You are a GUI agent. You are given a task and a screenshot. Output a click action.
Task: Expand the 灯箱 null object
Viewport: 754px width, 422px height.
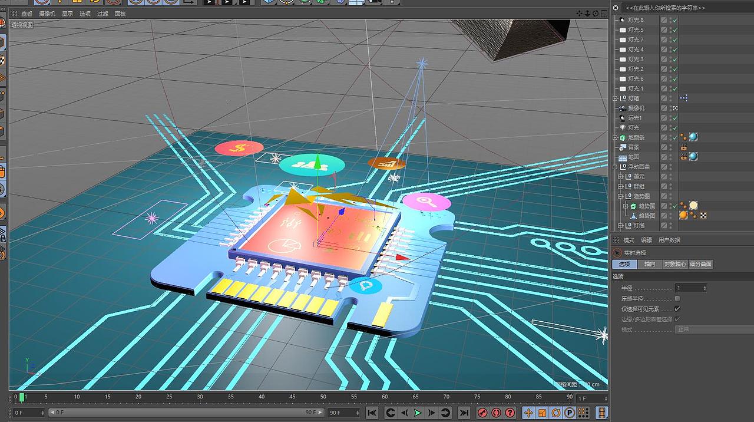point(616,98)
